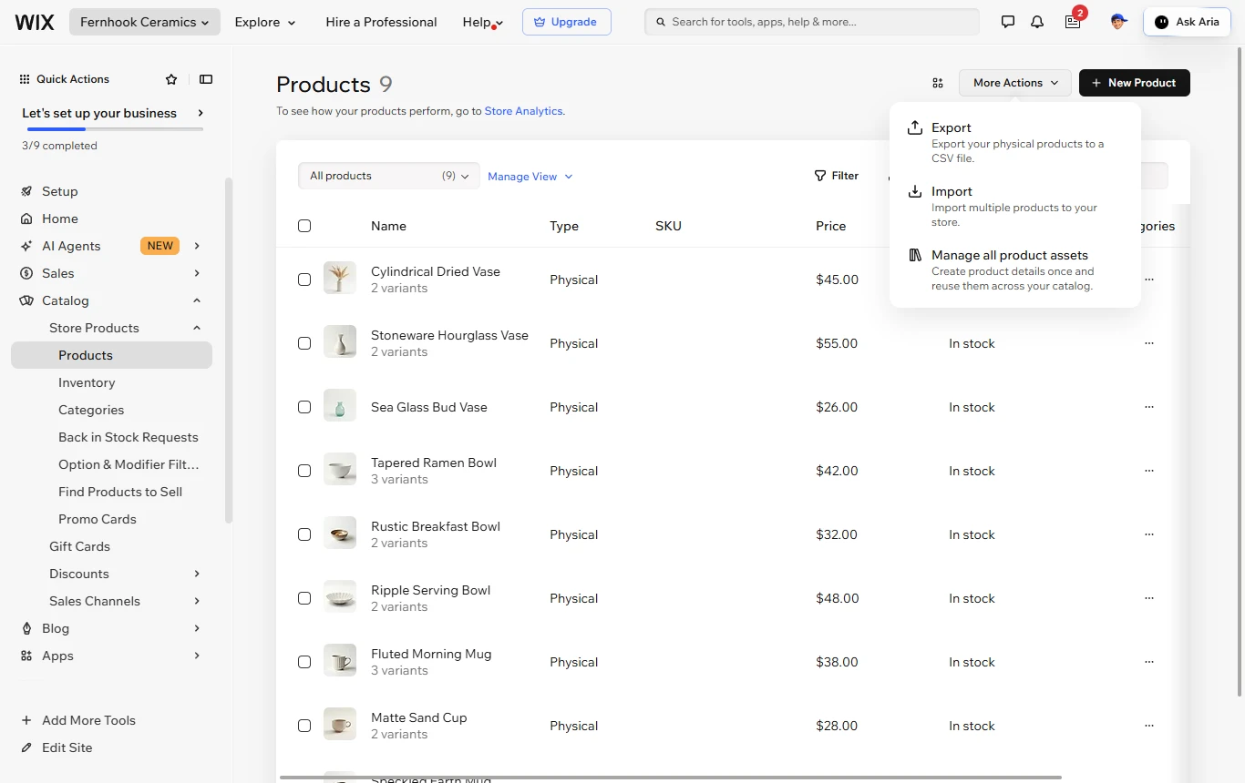The height and width of the screenshot is (783, 1245).
Task: Open the customize layout grid icon
Action: tap(938, 83)
